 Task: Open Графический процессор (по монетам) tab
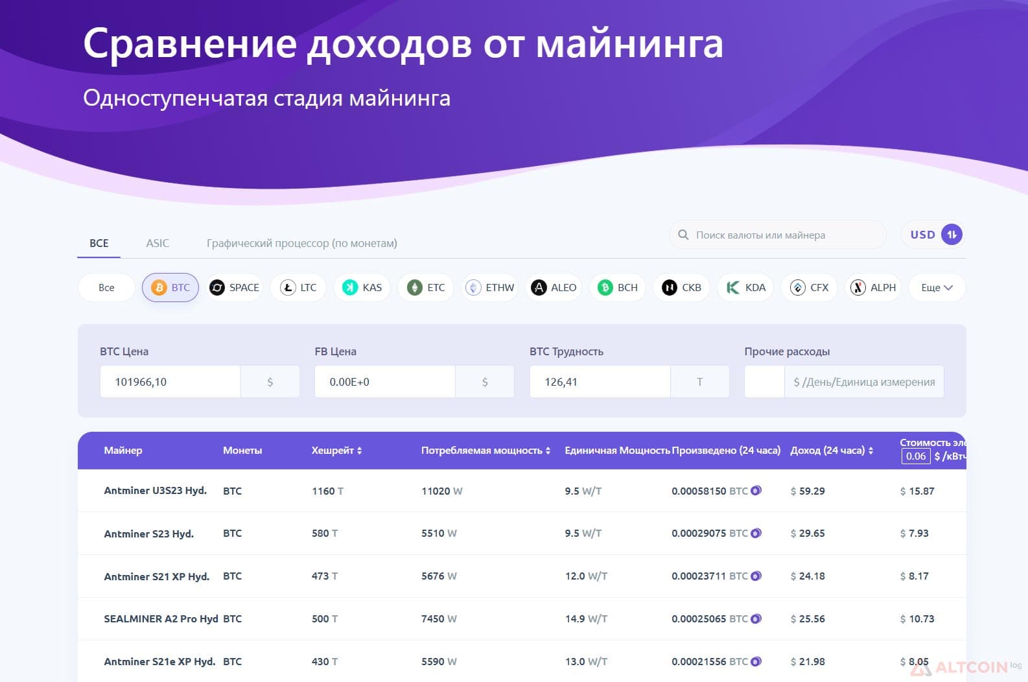pyautogui.click(x=302, y=243)
